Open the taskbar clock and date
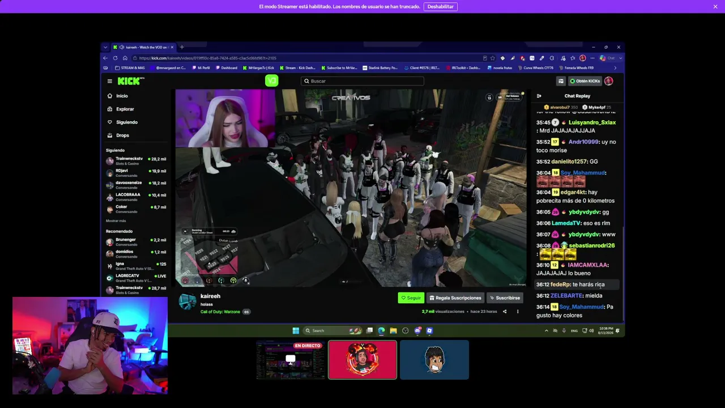The width and height of the screenshot is (725, 408). coord(605,330)
